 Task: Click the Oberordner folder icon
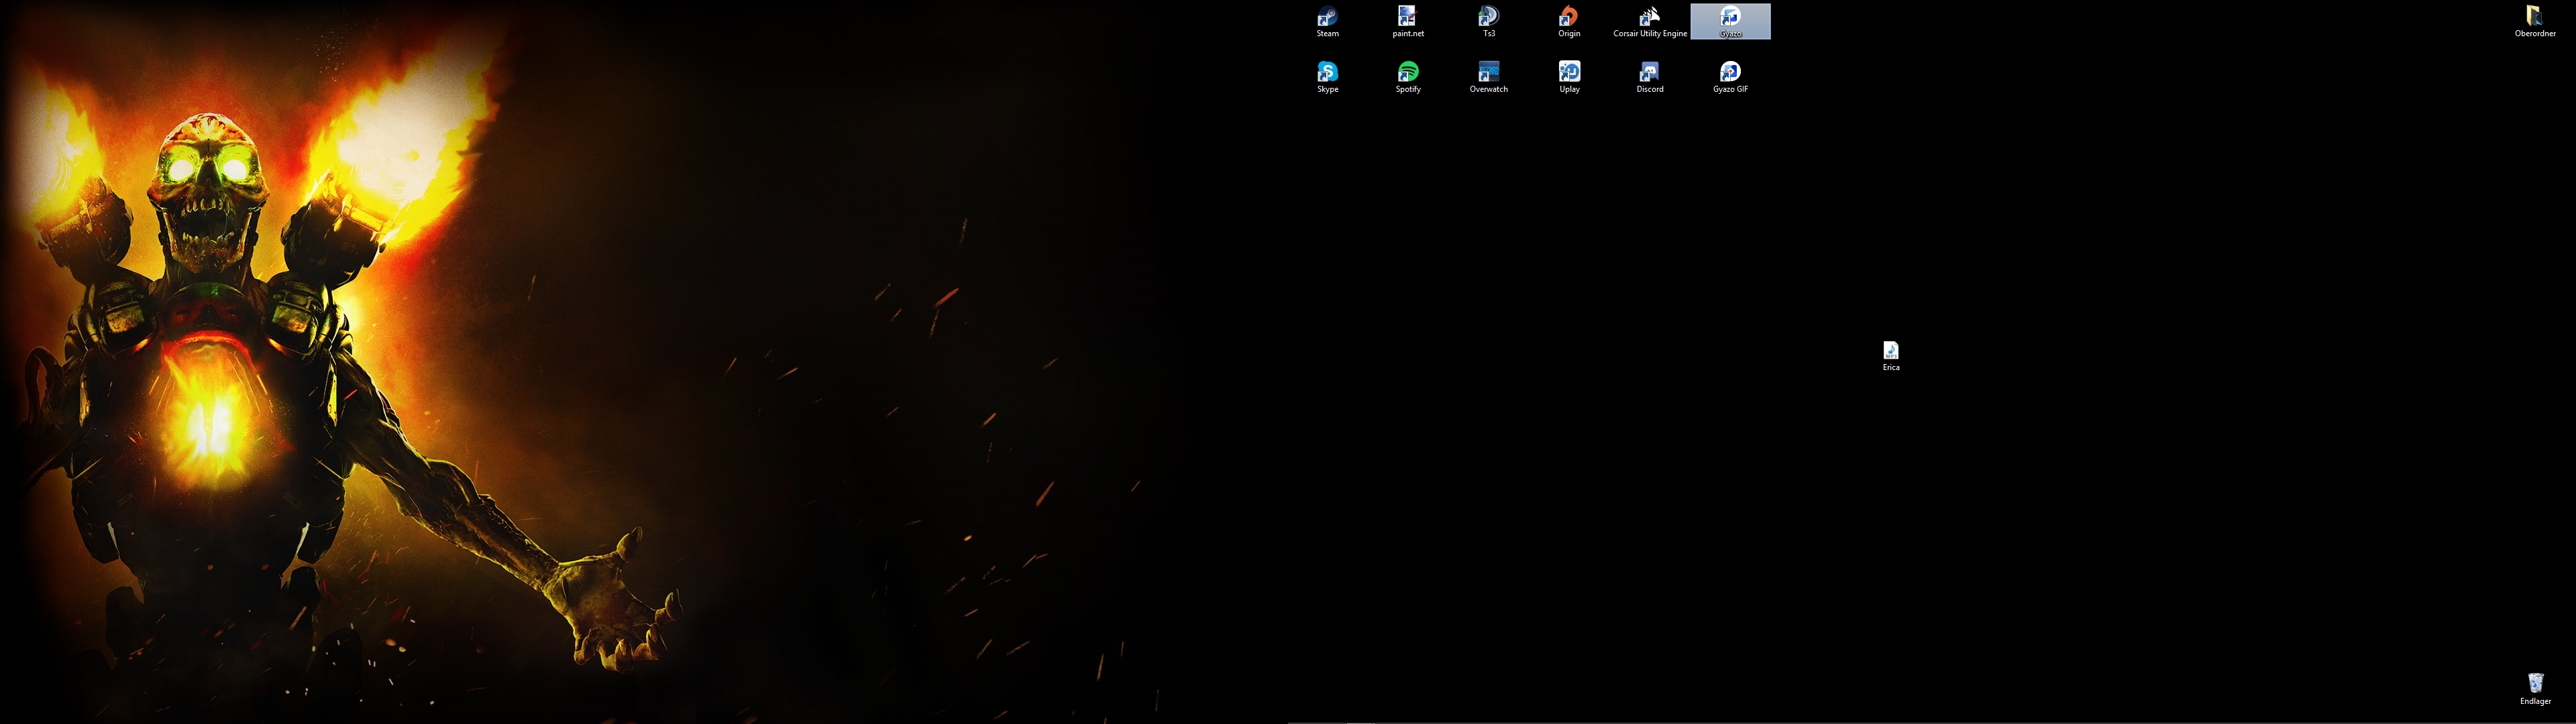coord(2535,22)
